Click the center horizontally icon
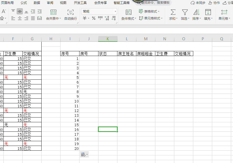This screenshot has width=233, height=163. click(20, 18)
